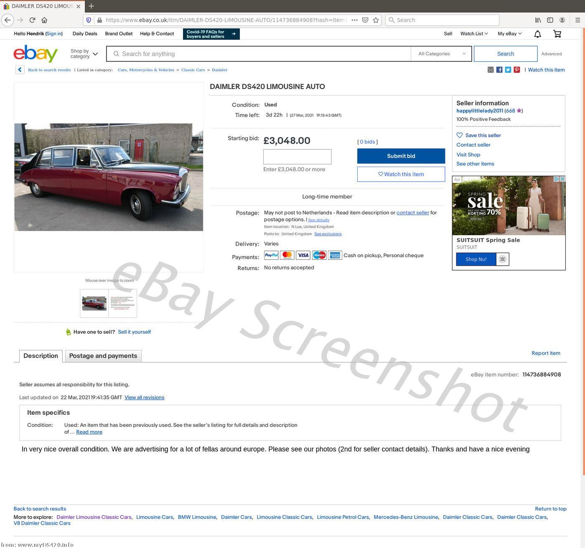Open the View all revisions link
Screen dimensions: 585x548
pos(144,398)
